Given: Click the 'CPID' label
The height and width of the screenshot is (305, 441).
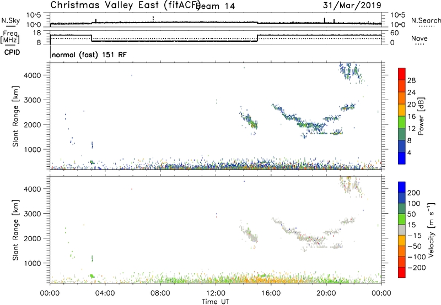Looking at the screenshot, I should tap(12, 52).
